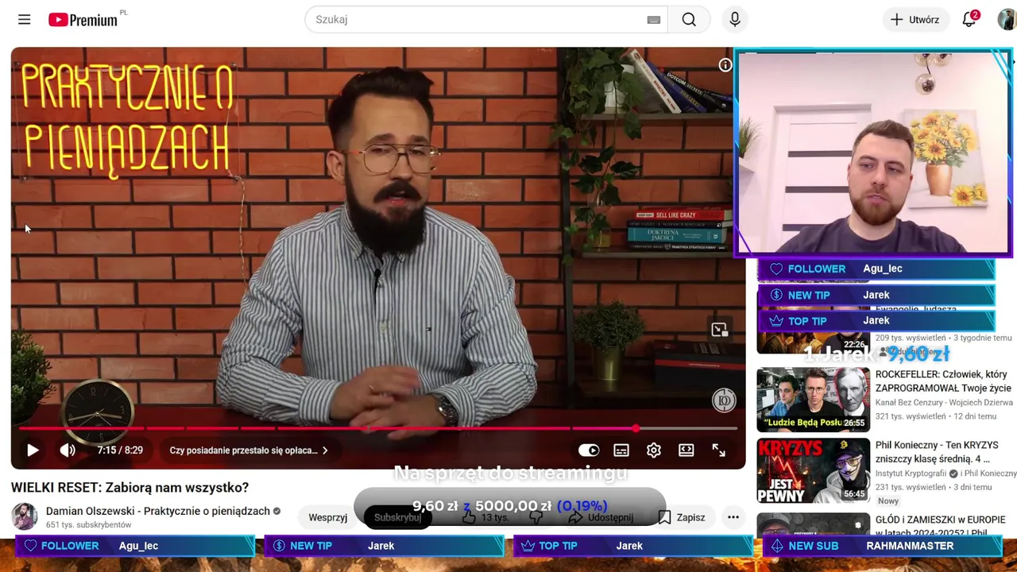
Task: Open 'Ten KRYZYS zniszczy klasę średnią' title
Action: tap(937, 452)
